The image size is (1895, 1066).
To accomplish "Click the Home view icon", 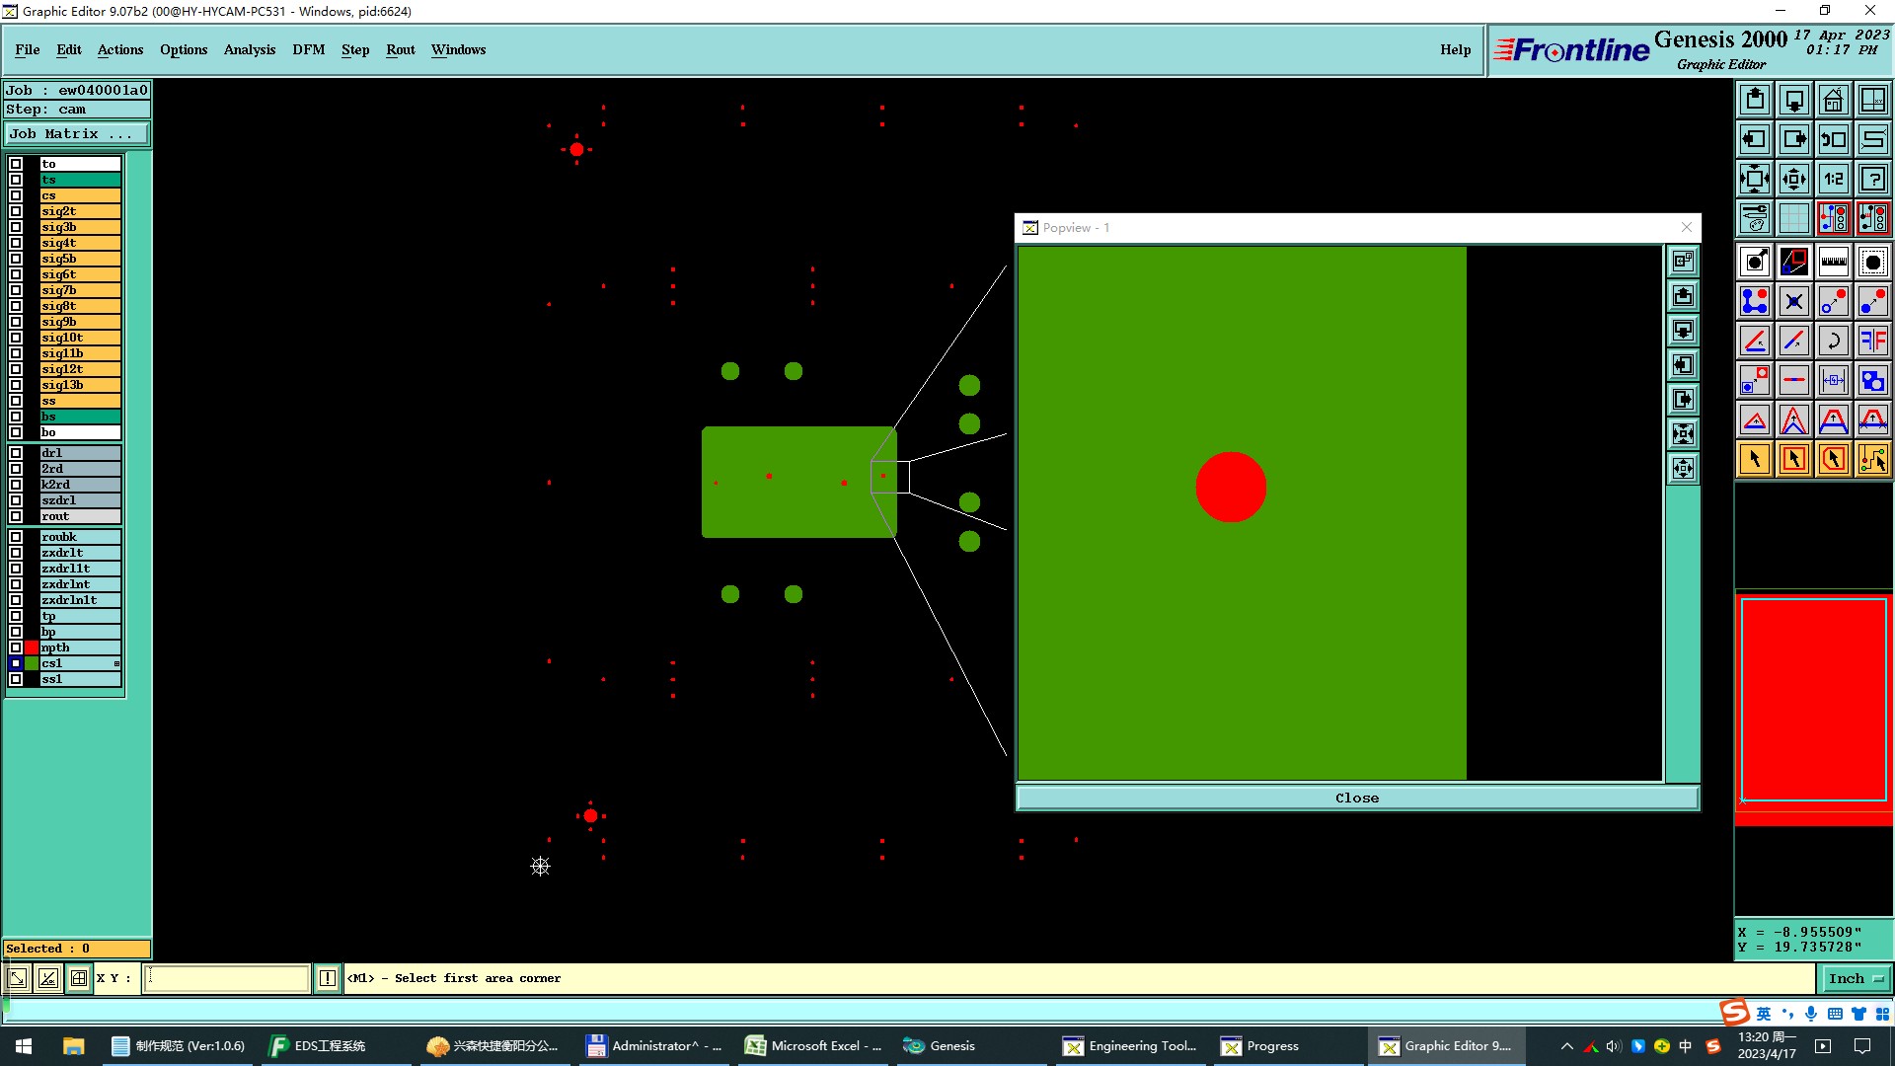I will coord(1833,100).
